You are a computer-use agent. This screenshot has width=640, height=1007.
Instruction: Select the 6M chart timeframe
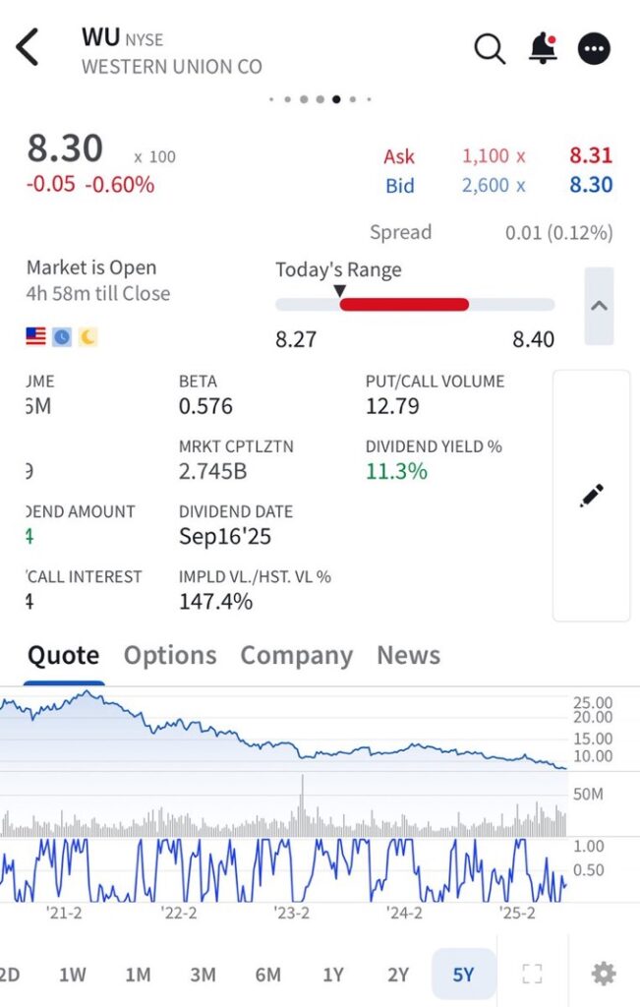(x=267, y=975)
